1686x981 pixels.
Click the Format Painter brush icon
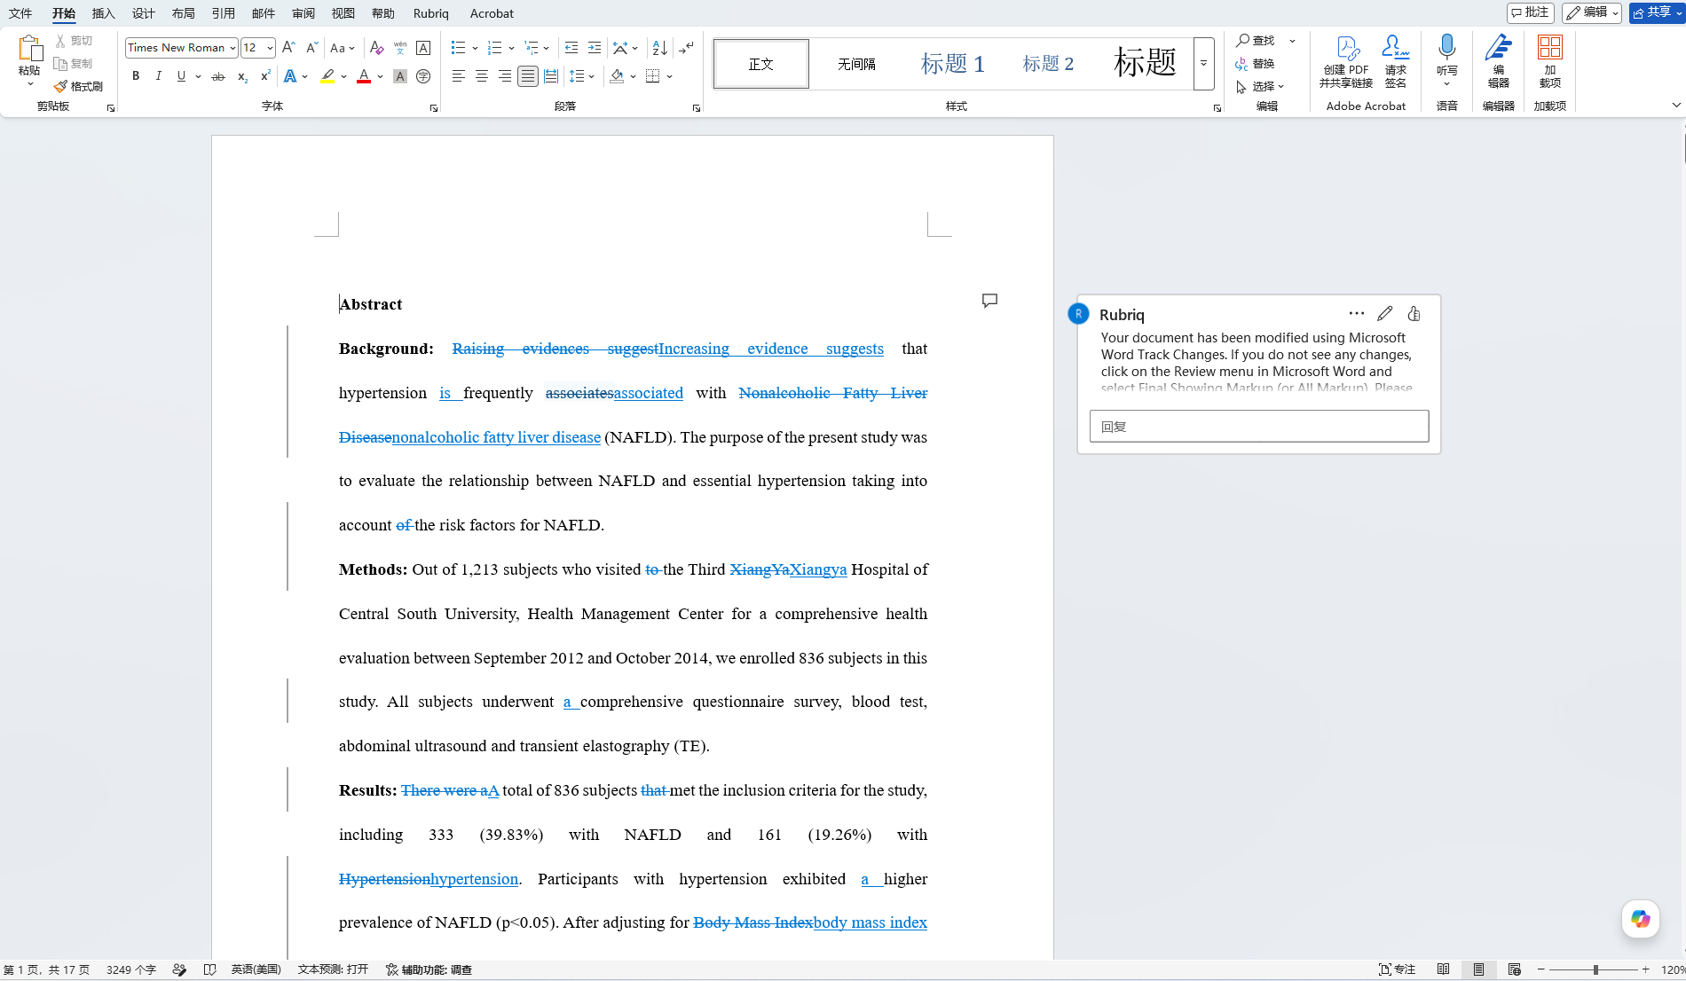[60, 86]
